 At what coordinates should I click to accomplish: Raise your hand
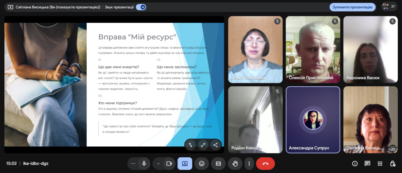tap(235, 164)
